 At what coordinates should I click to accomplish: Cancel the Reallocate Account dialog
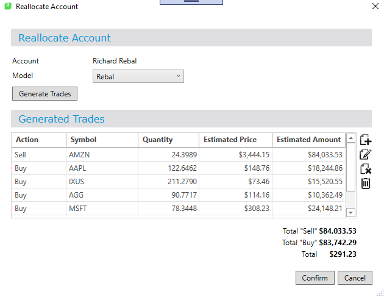click(x=355, y=278)
